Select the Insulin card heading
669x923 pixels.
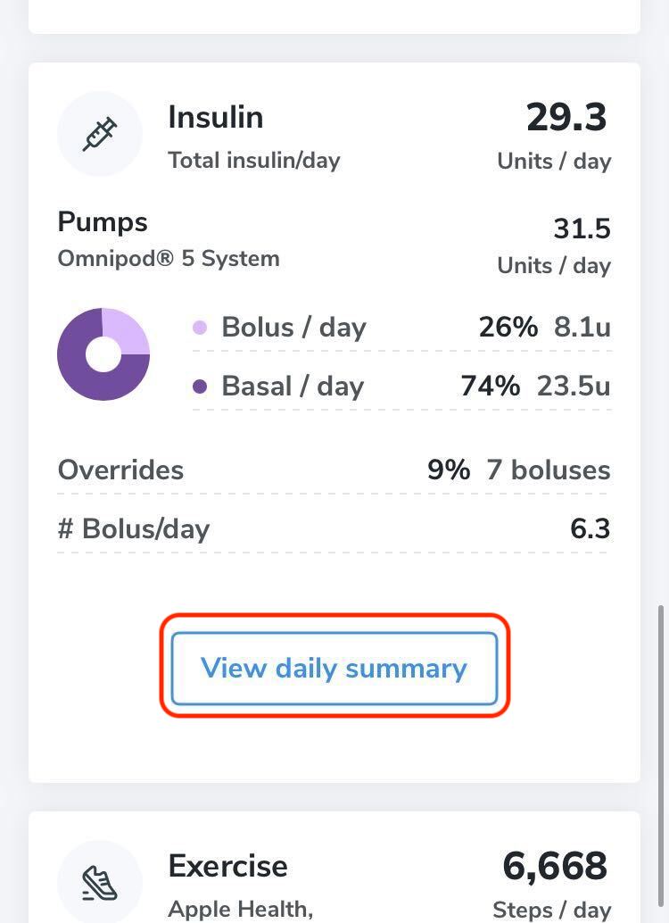pos(215,117)
